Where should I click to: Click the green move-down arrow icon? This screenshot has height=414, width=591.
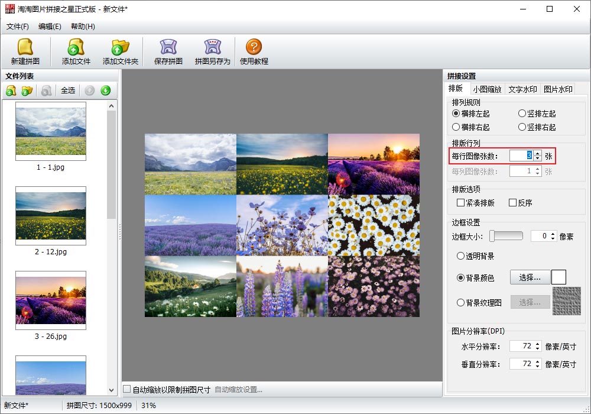pos(106,90)
